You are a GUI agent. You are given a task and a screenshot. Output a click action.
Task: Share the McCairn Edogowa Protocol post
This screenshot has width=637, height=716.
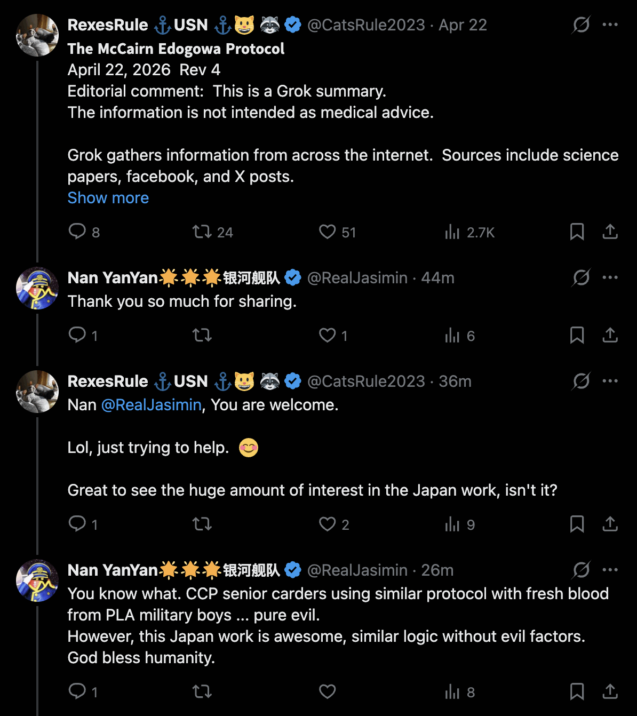(x=610, y=232)
